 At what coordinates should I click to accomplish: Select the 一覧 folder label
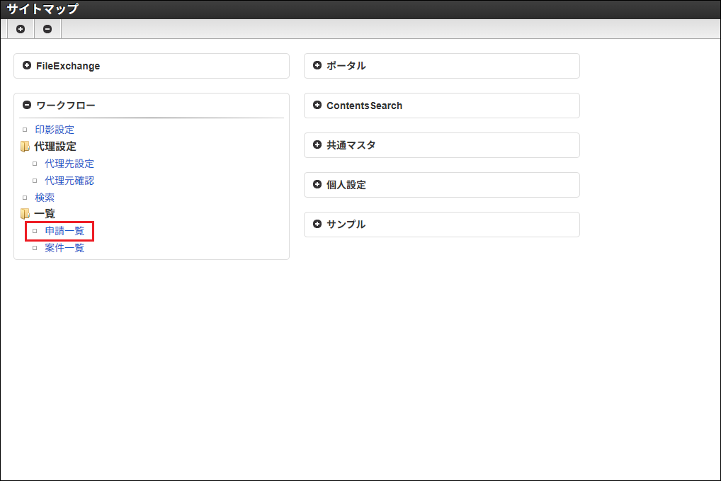point(45,213)
